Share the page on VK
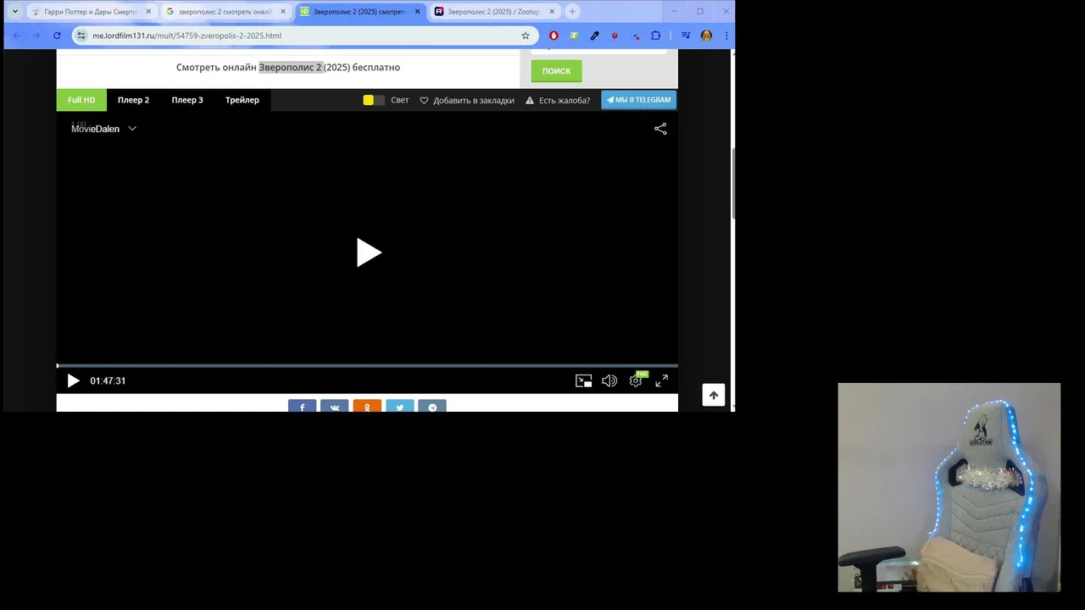Viewport: 1085px width, 610px height. [x=334, y=406]
